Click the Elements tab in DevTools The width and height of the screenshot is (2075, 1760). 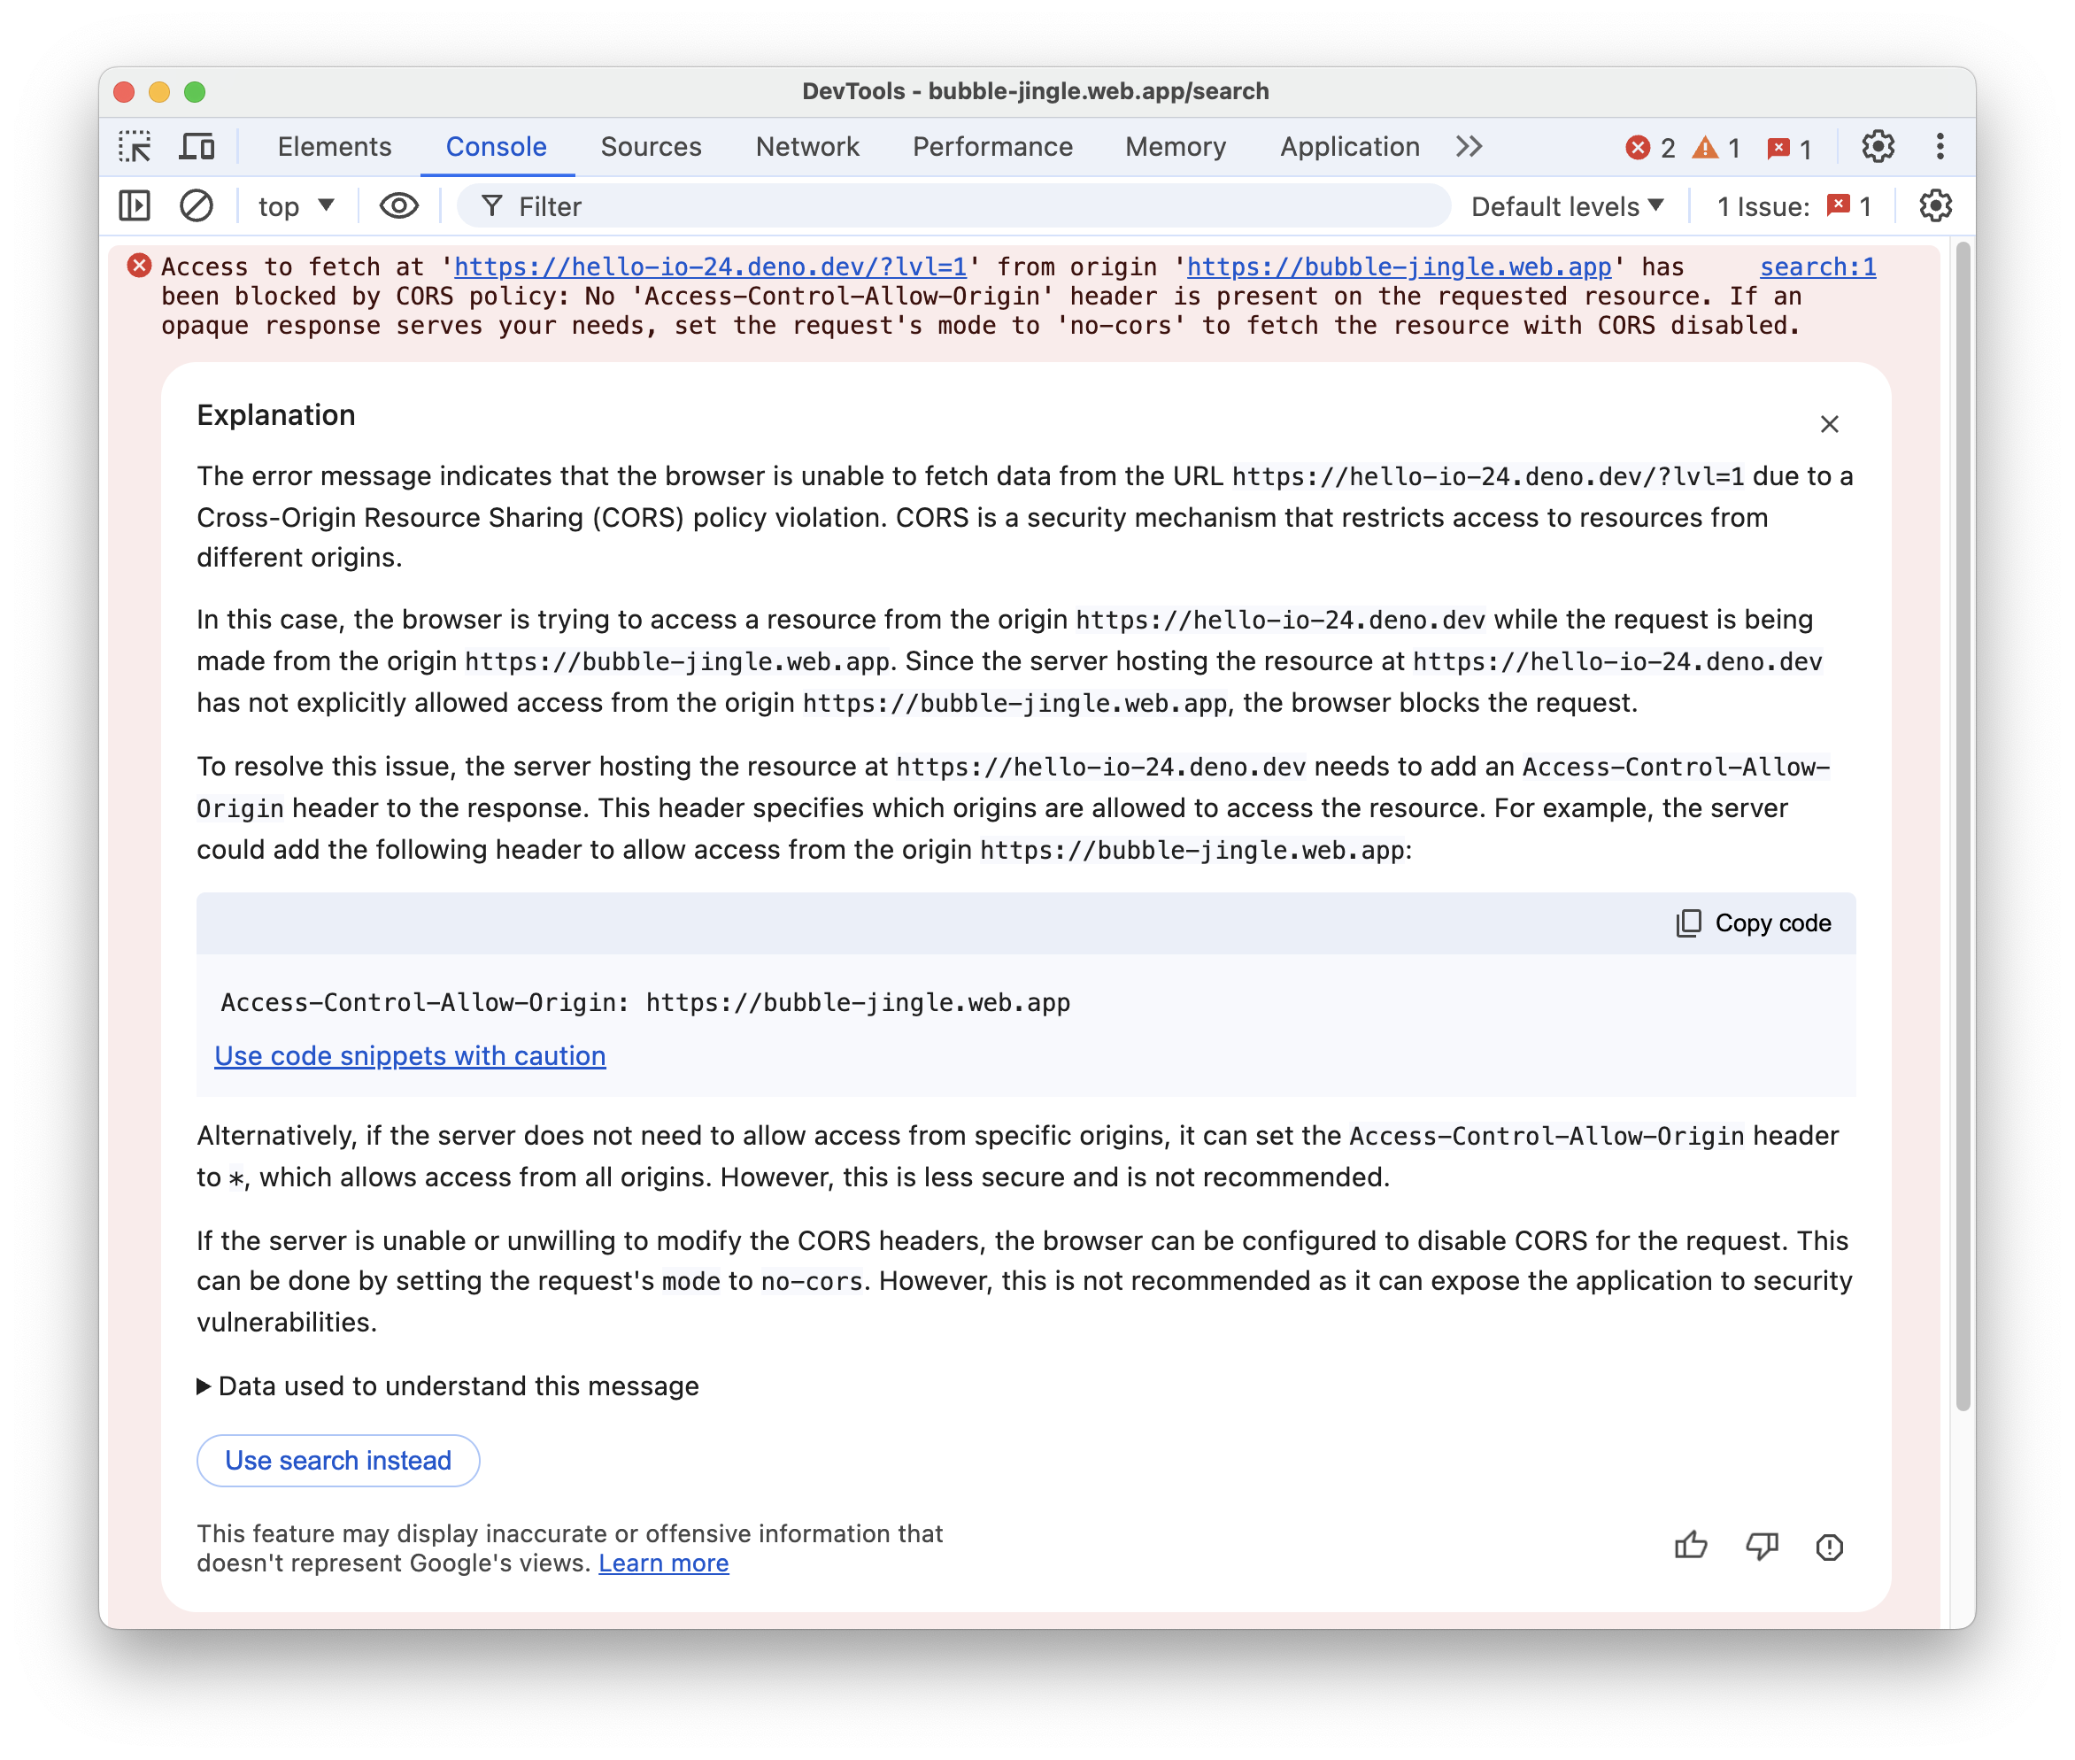pos(334,145)
